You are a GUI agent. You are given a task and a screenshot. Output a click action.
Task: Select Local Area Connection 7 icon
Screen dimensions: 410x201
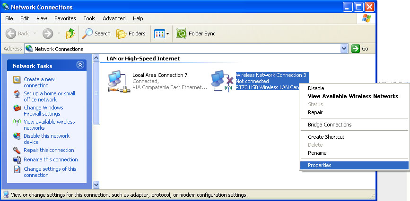(116, 81)
